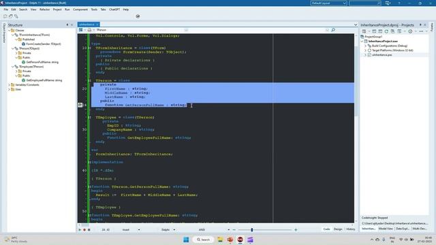Click the first Projects toolbar view icon
Viewport: 436px width, 245px height.
(x=364, y=31)
